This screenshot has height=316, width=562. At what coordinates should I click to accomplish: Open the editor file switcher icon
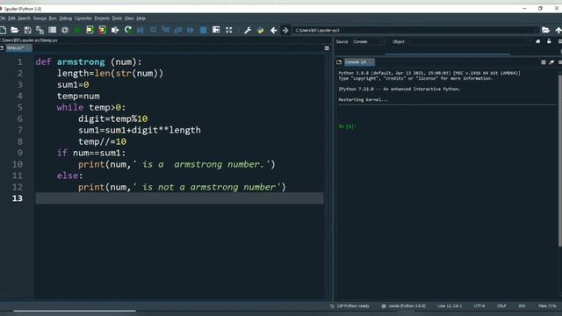(x=2, y=47)
